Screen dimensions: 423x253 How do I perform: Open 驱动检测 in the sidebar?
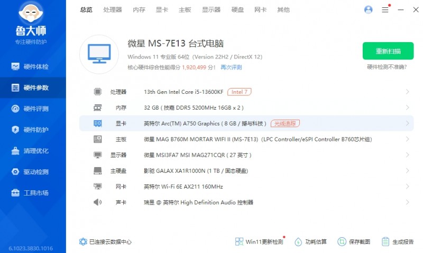pos(33,172)
